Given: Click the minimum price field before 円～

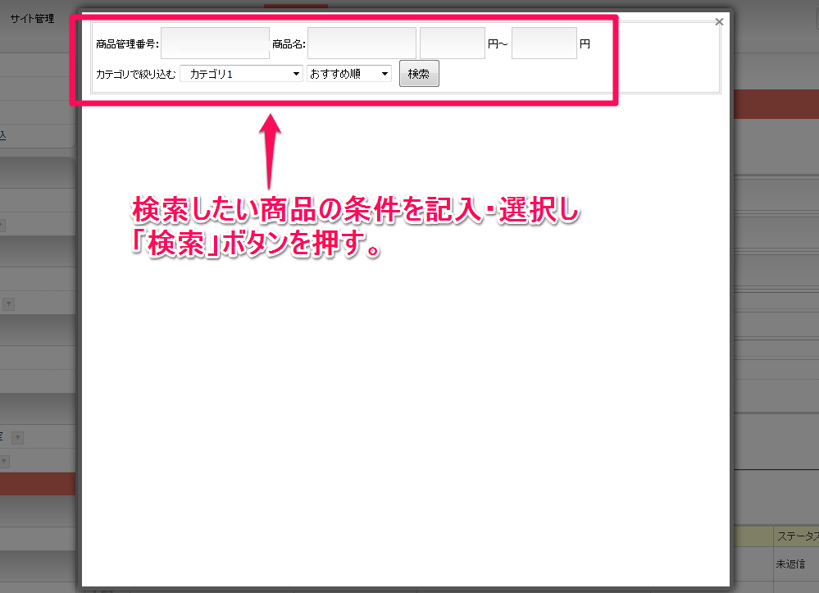Looking at the screenshot, I should click(453, 43).
